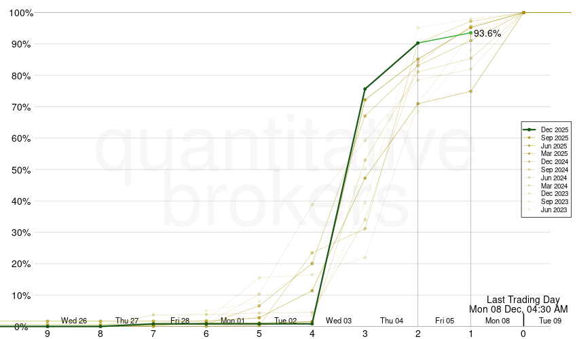Click the Mar 2025 legend item

click(x=554, y=154)
